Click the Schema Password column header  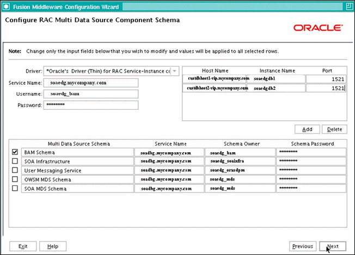[312, 144]
